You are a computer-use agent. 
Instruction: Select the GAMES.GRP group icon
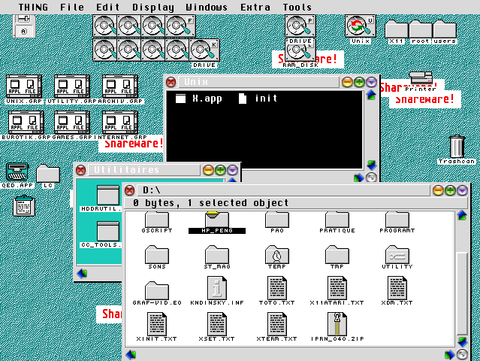(x=72, y=126)
